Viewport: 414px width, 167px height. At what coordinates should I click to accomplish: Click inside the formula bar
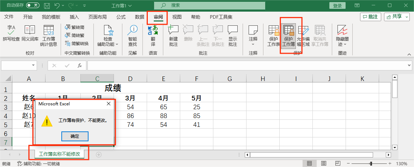pos(247,66)
